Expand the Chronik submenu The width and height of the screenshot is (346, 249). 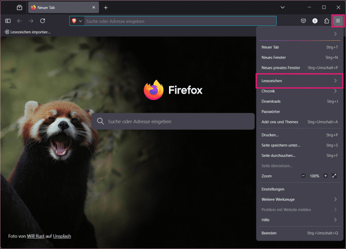point(299,91)
